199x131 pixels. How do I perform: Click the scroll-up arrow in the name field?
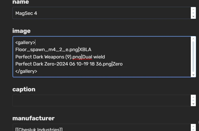pyautogui.click(x=194, y=10)
